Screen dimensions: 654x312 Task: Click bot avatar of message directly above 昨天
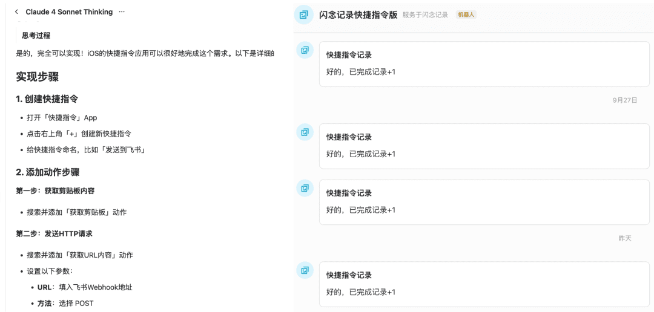(x=305, y=188)
